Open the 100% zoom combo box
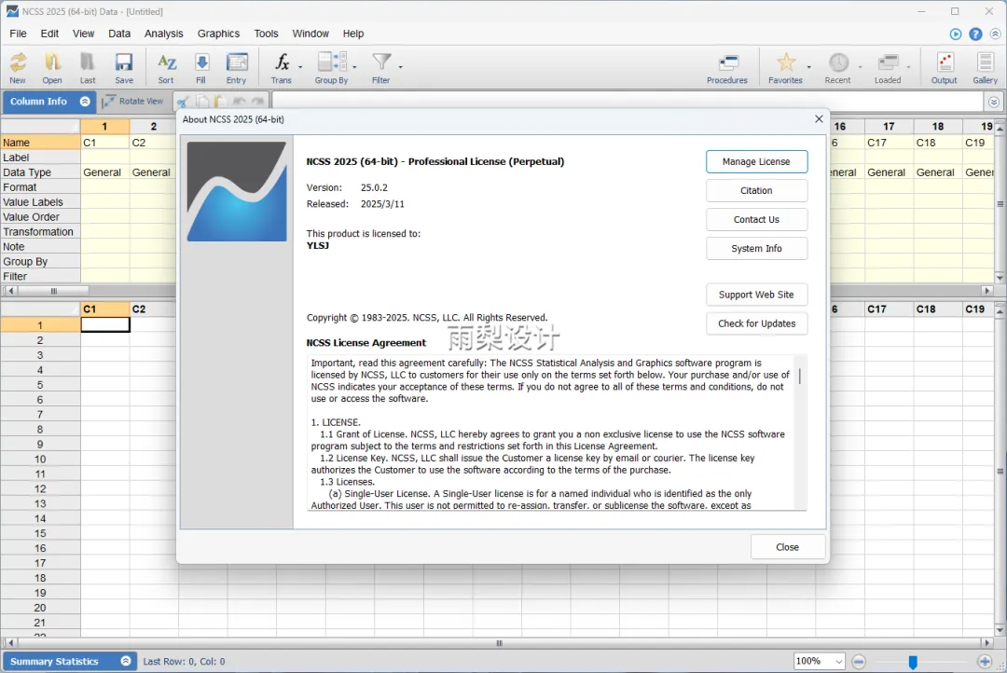This screenshot has height=673, width=1007. click(x=819, y=662)
